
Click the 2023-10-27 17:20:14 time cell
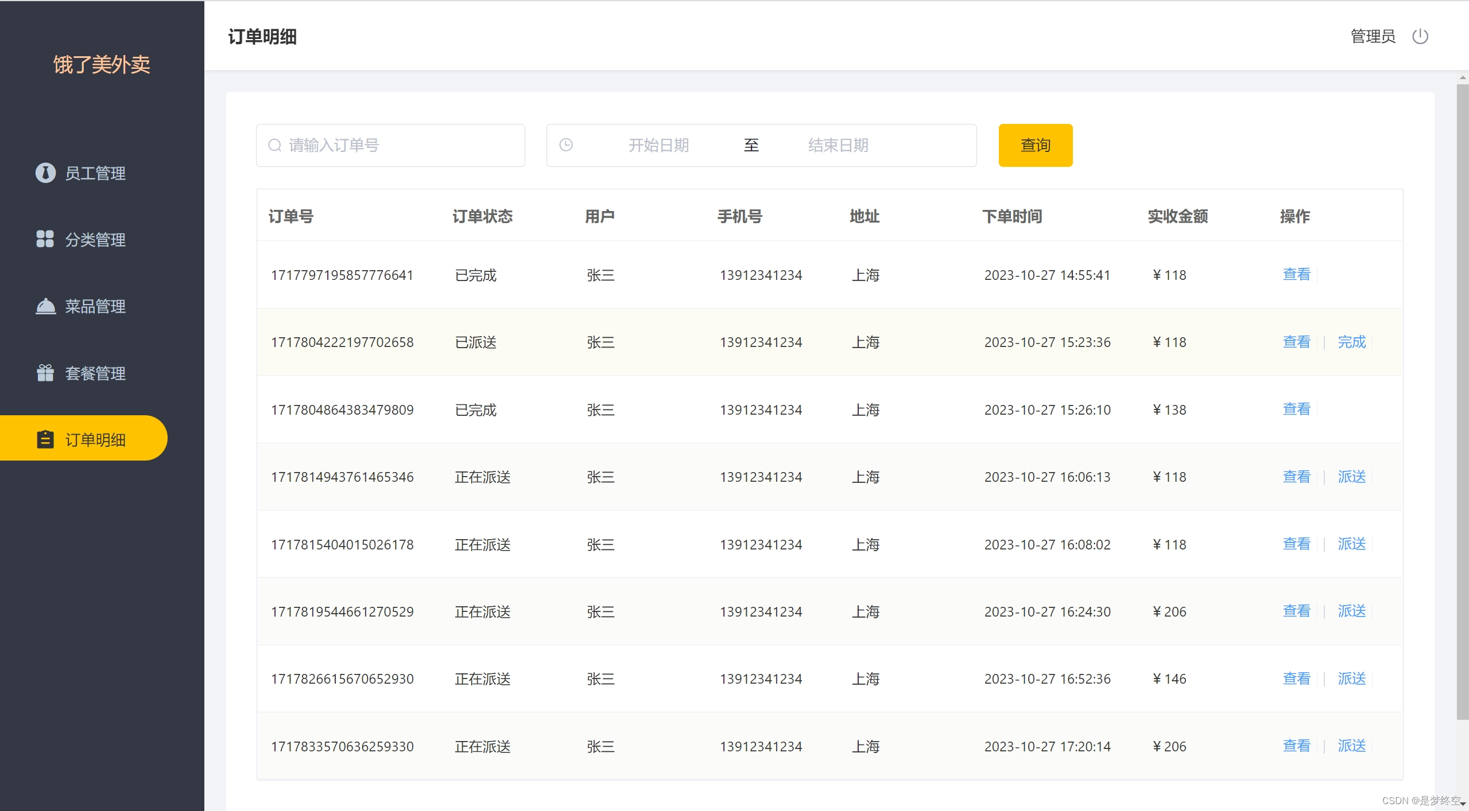tap(1048, 746)
